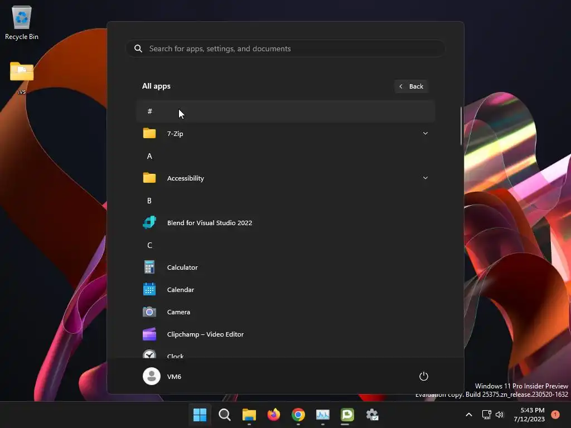
Task: Click the B letter index header
Action: (x=149, y=201)
